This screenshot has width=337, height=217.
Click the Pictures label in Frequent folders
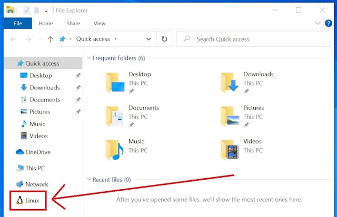[254, 108]
